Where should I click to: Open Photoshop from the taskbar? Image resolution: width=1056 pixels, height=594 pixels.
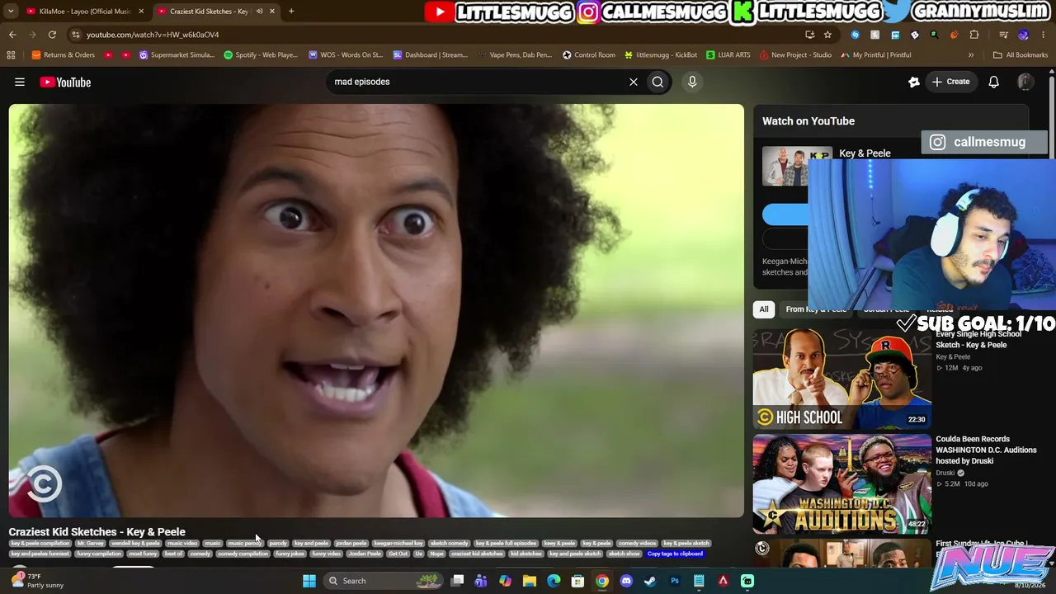pos(675,581)
